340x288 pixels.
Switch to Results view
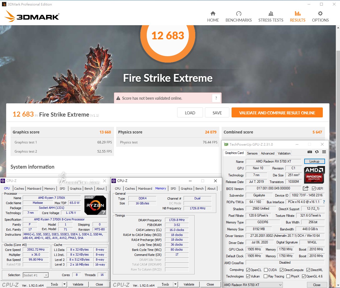pyautogui.click(x=298, y=17)
